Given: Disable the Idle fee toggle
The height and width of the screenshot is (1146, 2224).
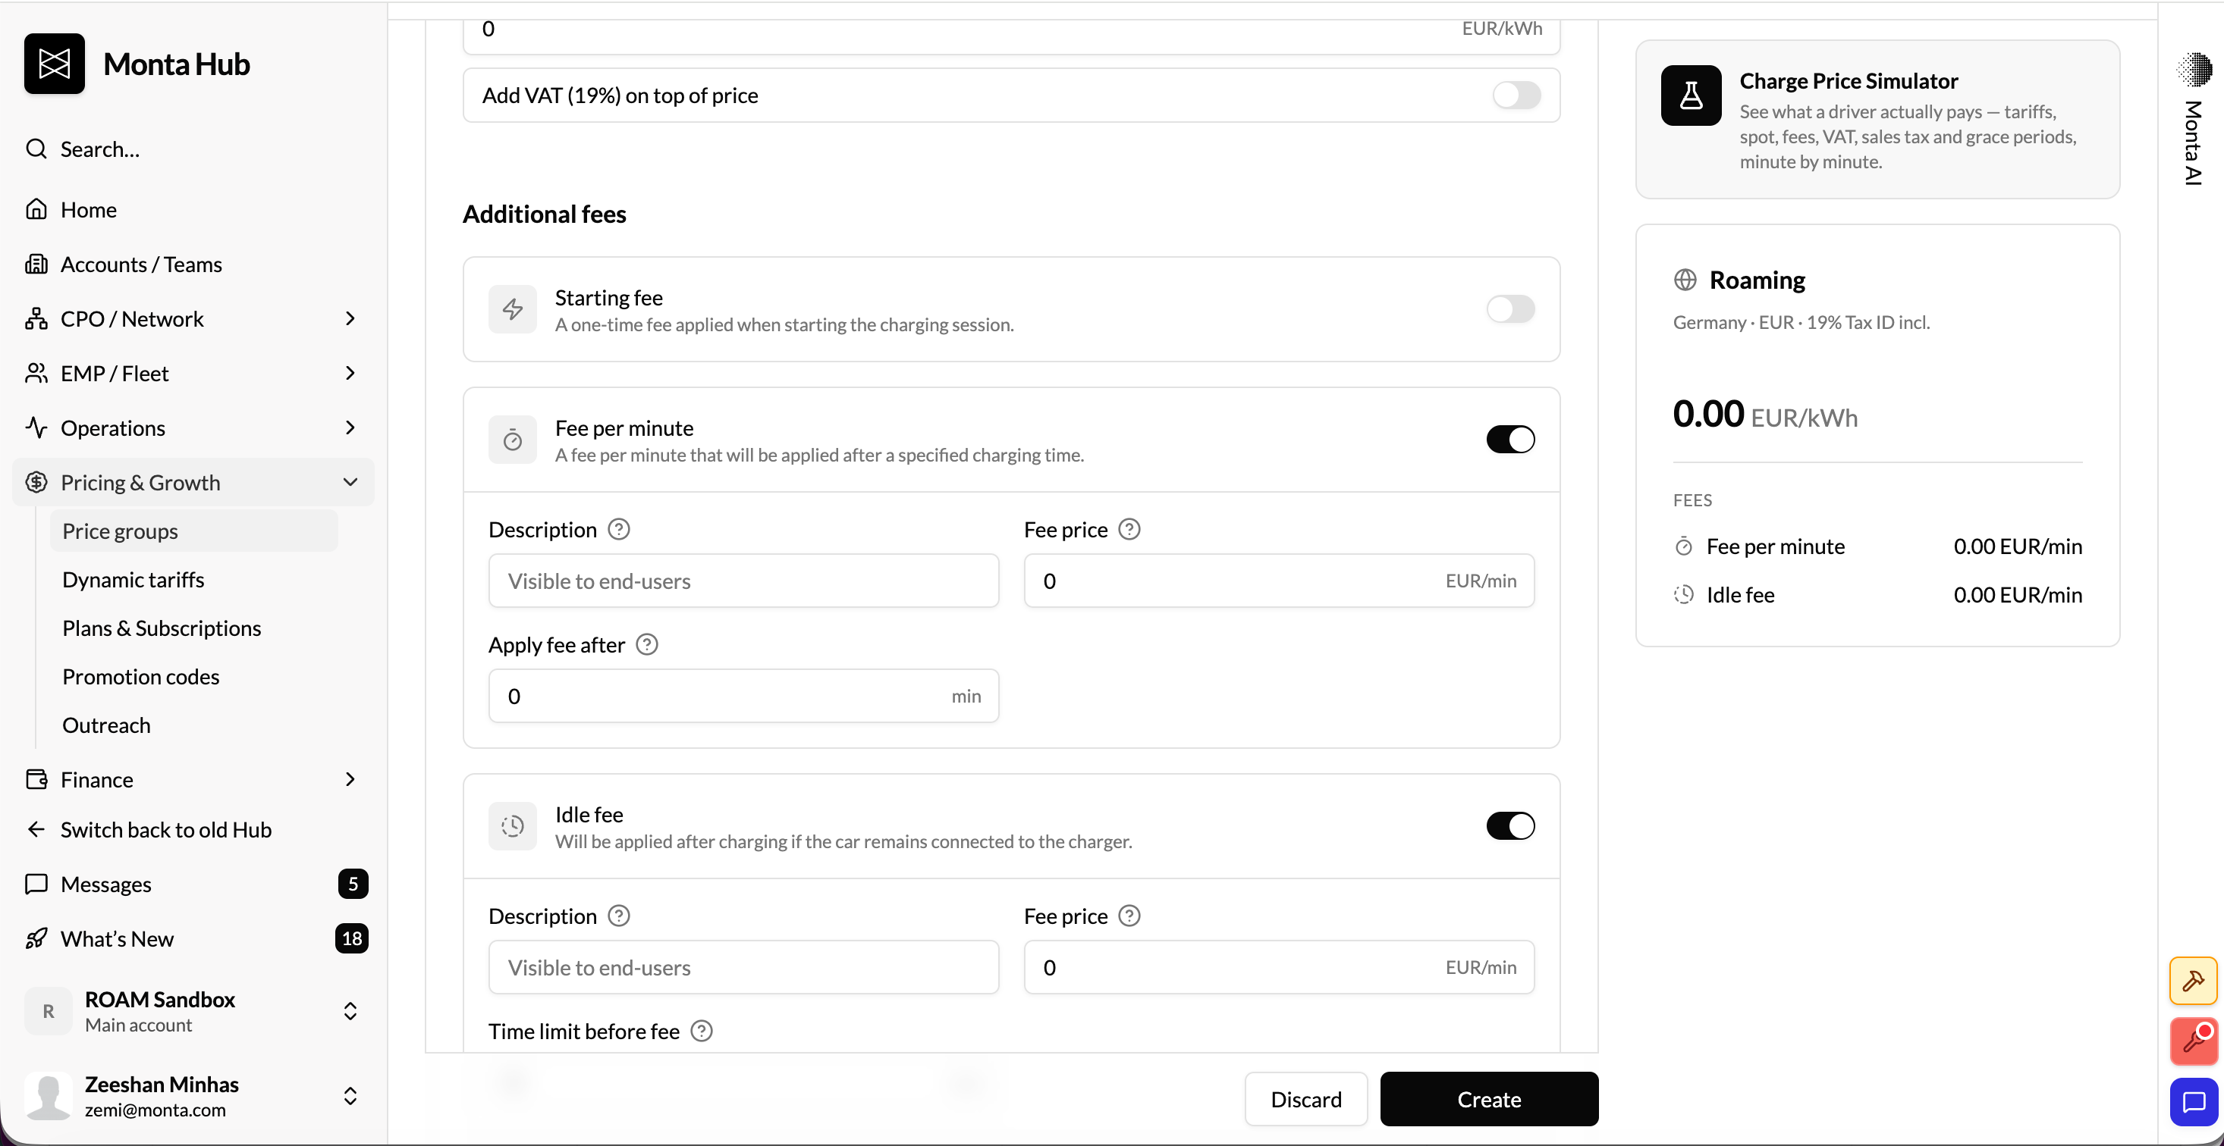Looking at the screenshot, I should 1510,827.
